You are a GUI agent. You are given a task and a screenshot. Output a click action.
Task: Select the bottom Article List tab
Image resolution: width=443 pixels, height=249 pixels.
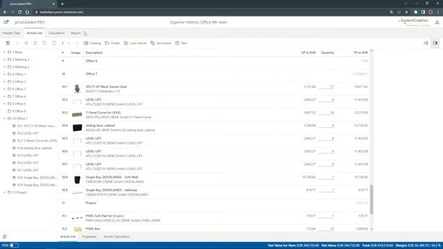pyautogui.click(x=68, y=237)
